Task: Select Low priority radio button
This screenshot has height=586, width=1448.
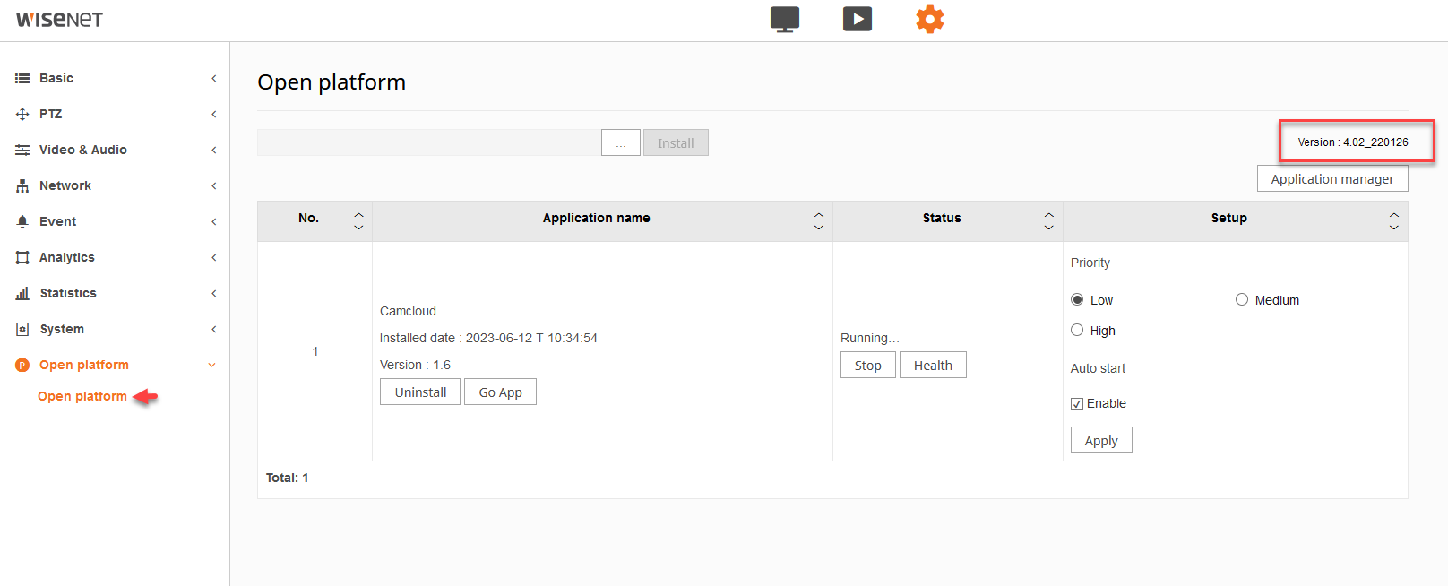Action: [x=1077, y=299]
